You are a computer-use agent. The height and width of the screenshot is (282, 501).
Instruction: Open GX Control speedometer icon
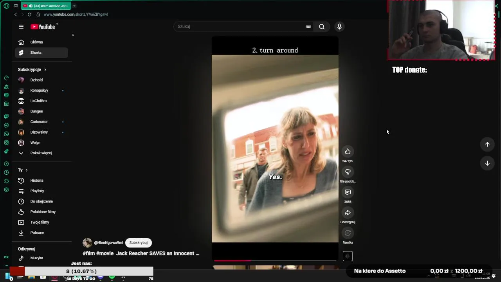[6, 78]
